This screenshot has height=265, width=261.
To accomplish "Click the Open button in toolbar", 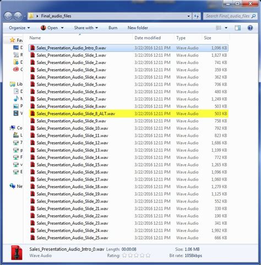I will coord(50,28).
